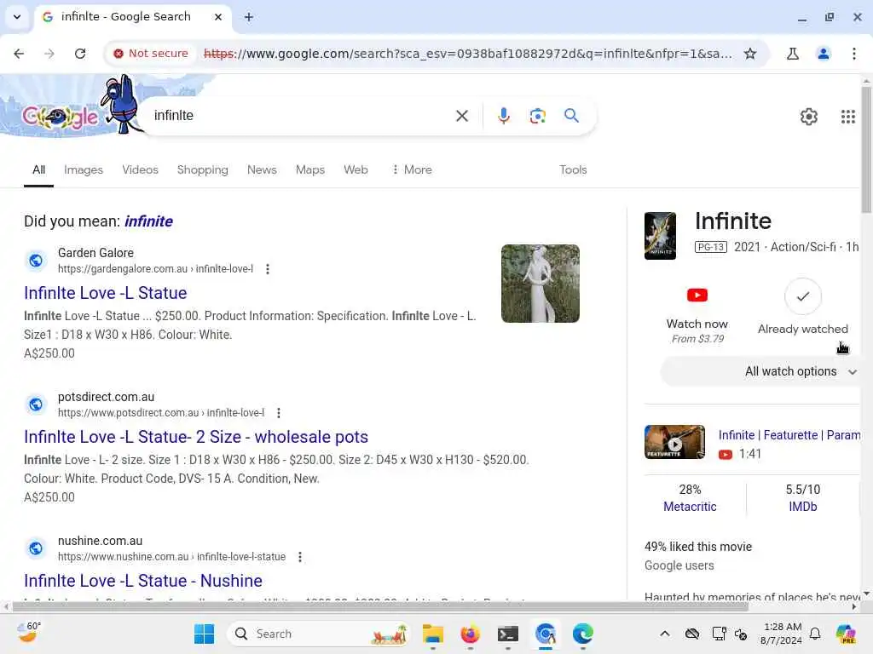Clear the search query with X
The image size is (873, 654).
(462, 116)
